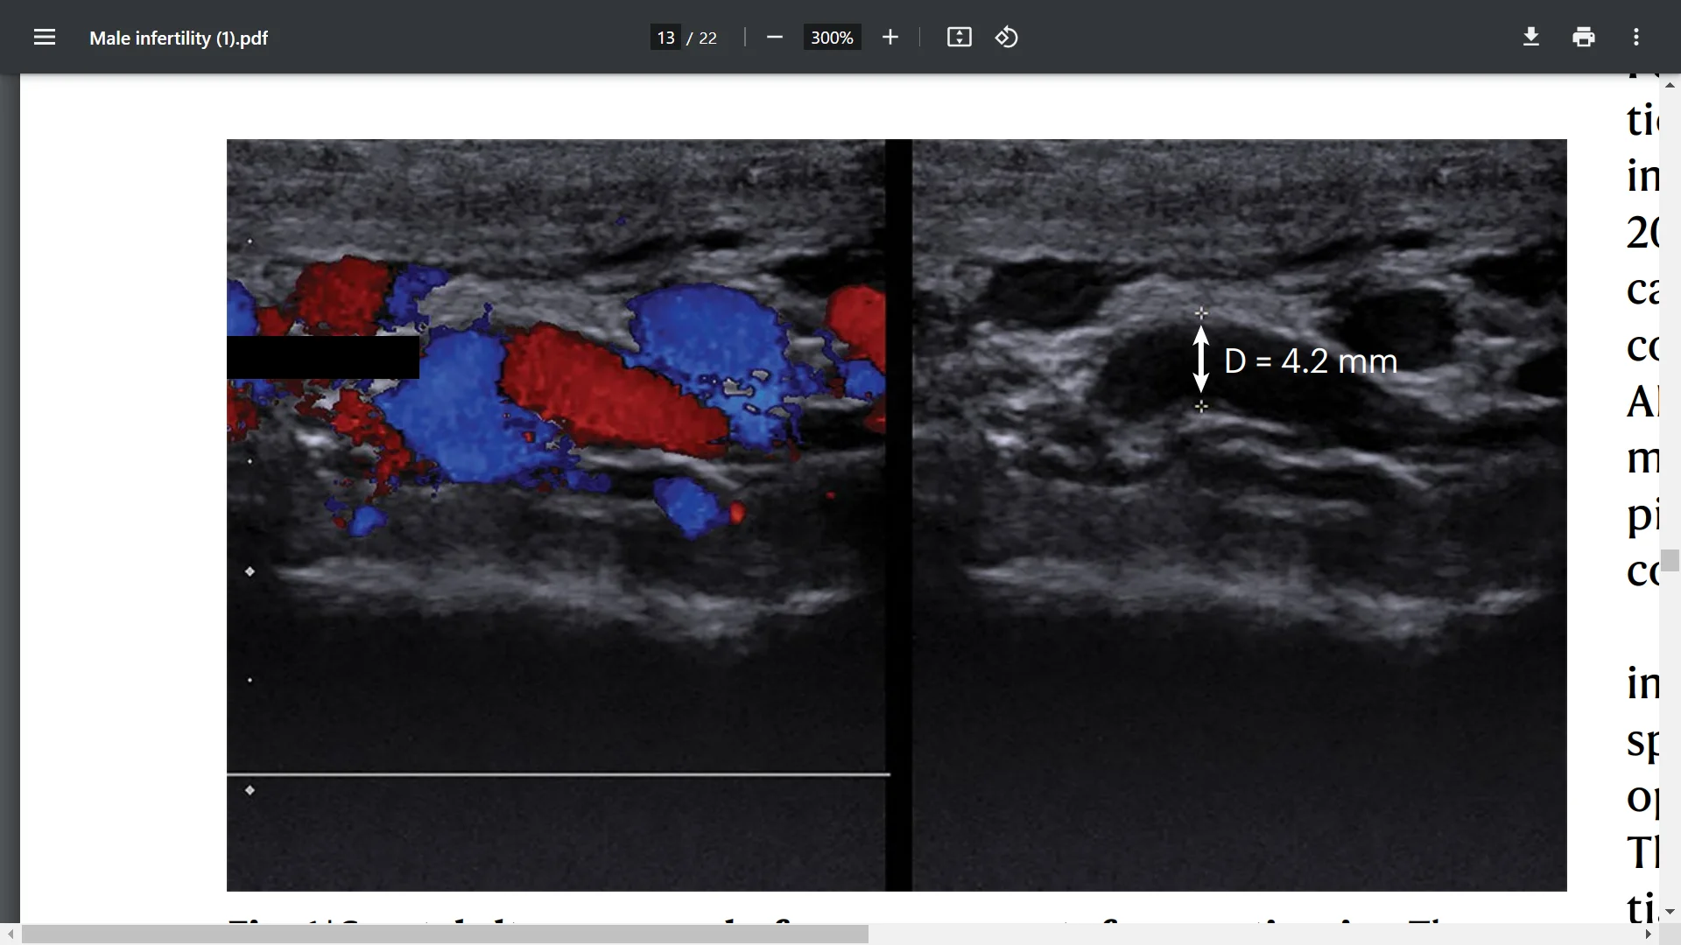The width and height of the screenshot is (1681, 945).
Task: Click the page number input field
Action: pos(665,38)
